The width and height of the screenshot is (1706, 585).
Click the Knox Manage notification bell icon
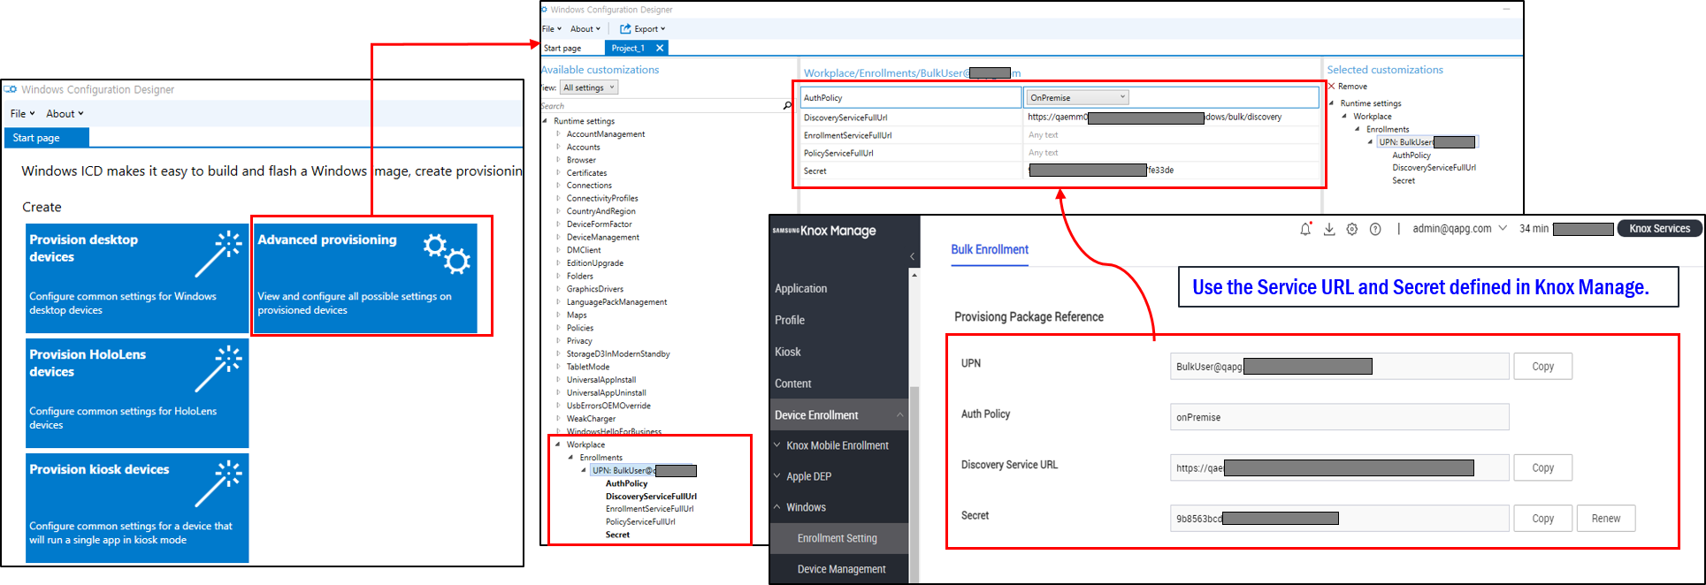[1305, 229]
